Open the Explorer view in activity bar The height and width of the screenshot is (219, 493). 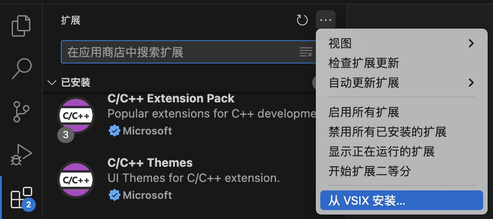21,25
